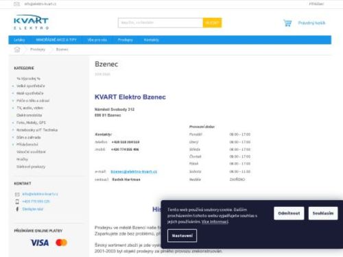Click the Sledujte nás Facebook link
Viewport: 343px width, 257px height.
pos(33,209)
